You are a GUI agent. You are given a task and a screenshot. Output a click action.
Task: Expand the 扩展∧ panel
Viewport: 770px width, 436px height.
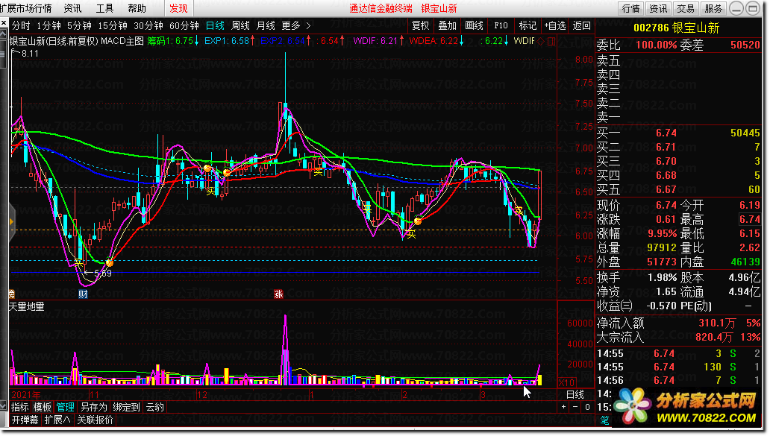[57, 420]
